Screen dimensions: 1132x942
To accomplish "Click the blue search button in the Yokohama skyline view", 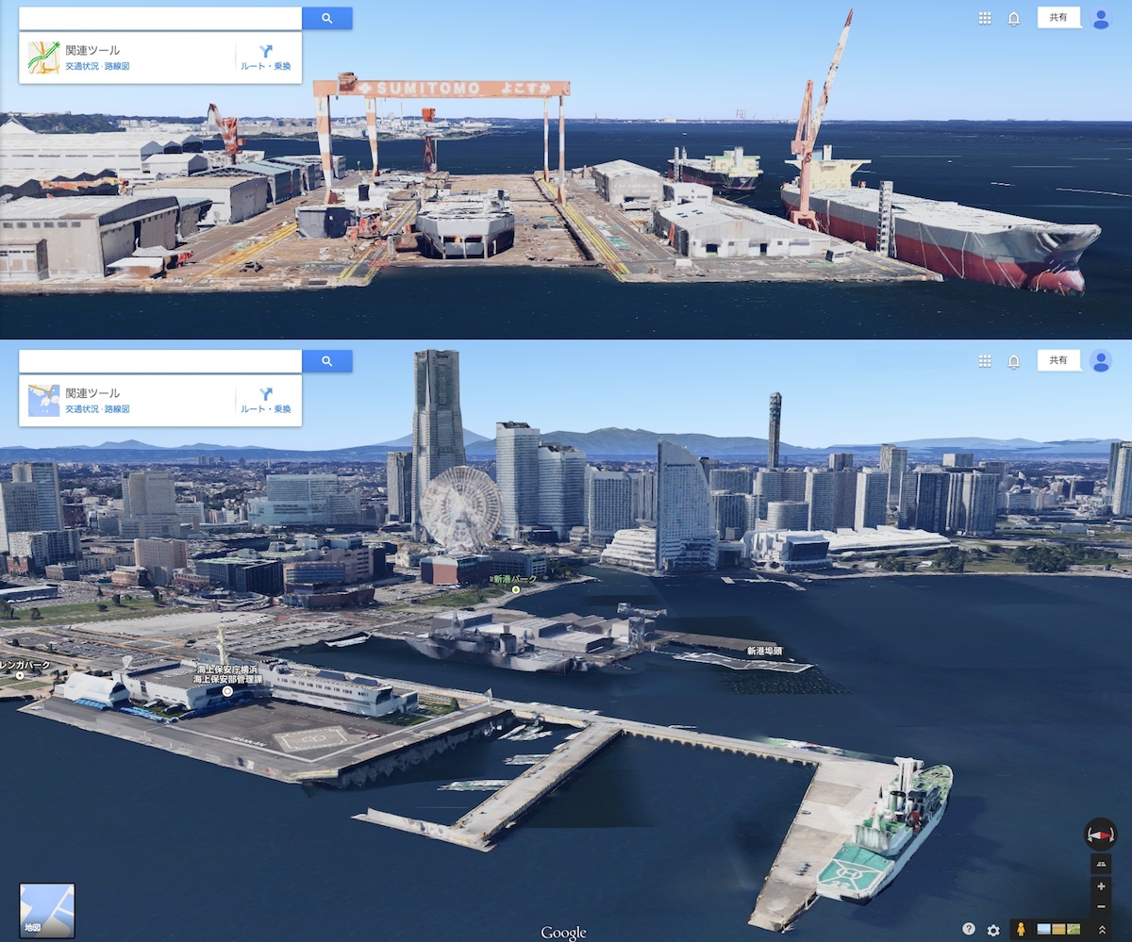I will [327, 361].
